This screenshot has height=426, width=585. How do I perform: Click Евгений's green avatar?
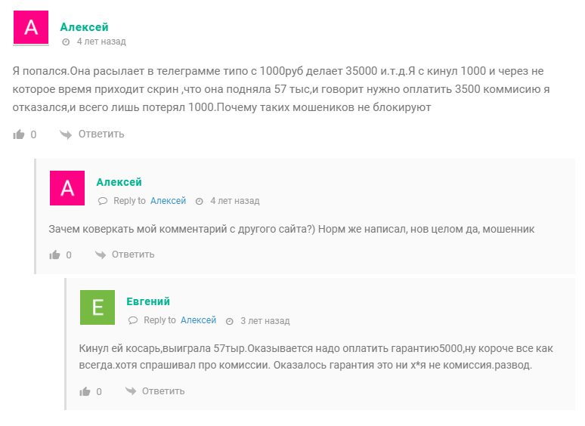click(x=97, y=307)
